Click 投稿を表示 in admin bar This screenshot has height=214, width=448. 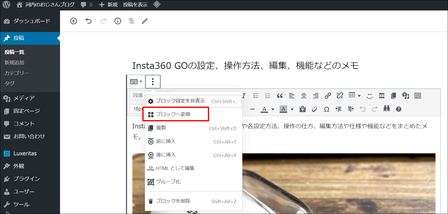click(135, 4)
